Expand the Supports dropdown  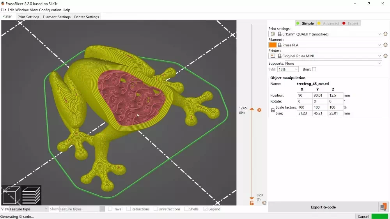[333, 64]
